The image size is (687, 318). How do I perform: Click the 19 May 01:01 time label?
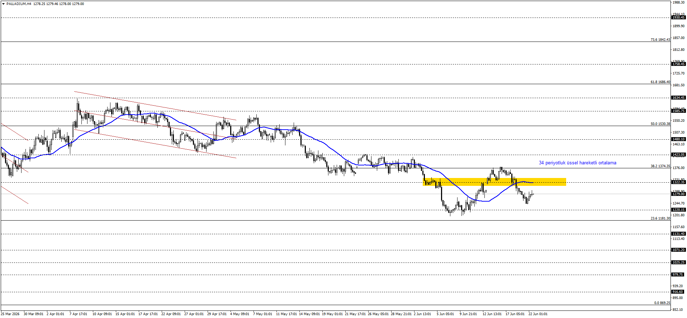(x=332, y=314)
